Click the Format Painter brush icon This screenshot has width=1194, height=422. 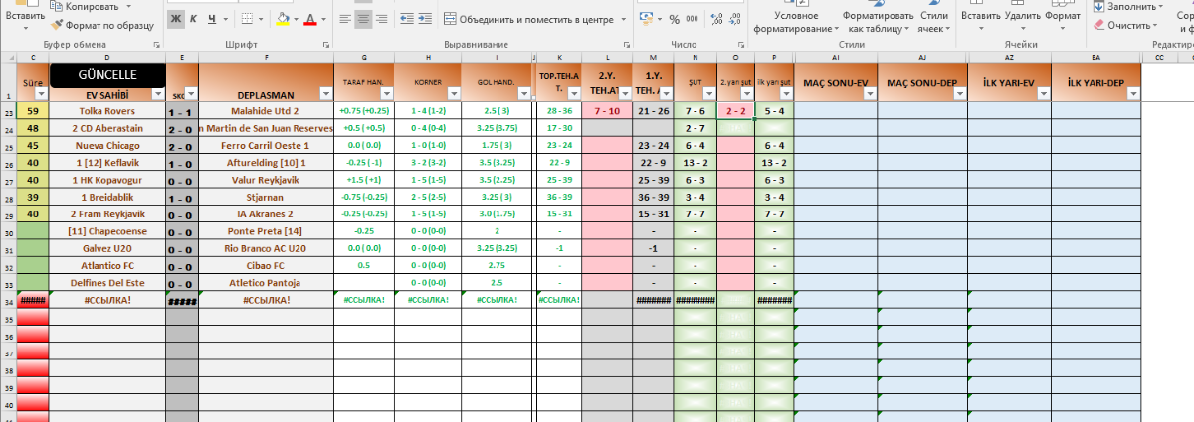(x=57, y=23)
